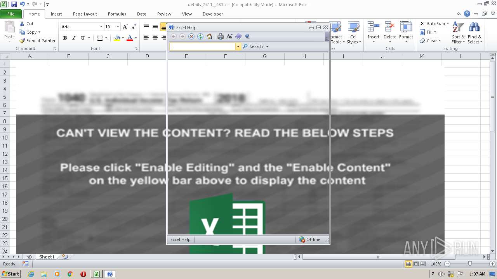Open the Arial font name dropdown
The image size is (497, 279).
(x=101, y=27)
